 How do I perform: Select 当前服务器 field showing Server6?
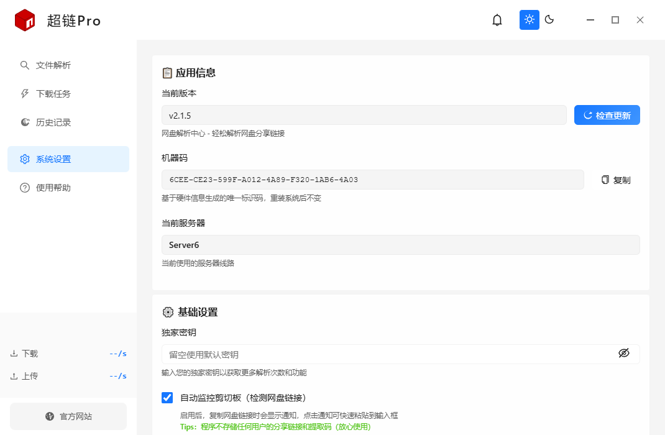tap(400, 244)
